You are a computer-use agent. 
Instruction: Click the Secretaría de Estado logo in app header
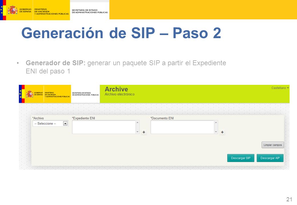[85, 94]
